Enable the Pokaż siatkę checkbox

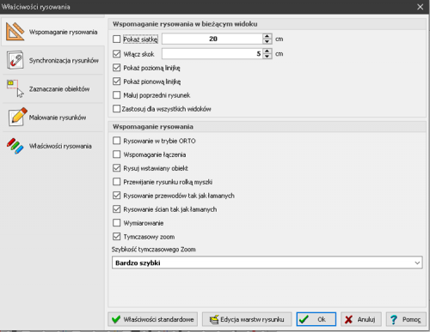[116, 39]
